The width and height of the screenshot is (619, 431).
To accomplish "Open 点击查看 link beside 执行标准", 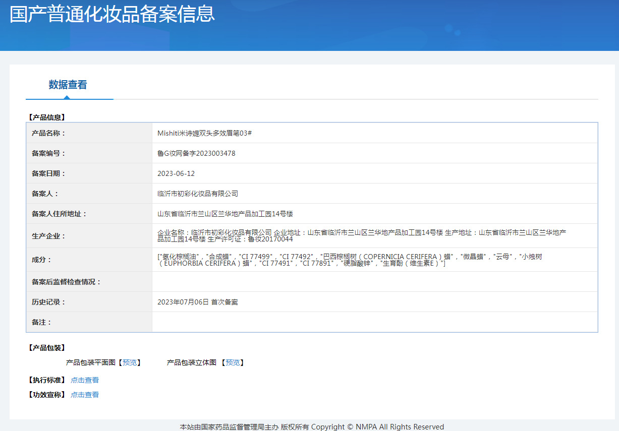I will coord(85,380).
